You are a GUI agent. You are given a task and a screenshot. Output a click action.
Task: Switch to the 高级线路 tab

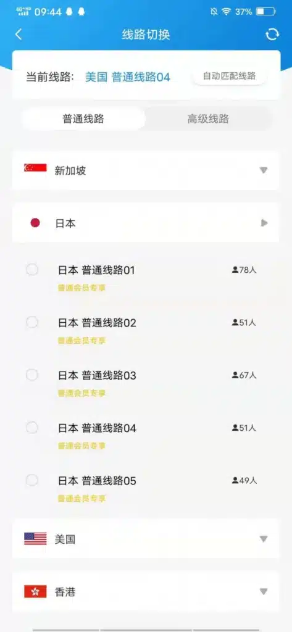pos(208,118)
